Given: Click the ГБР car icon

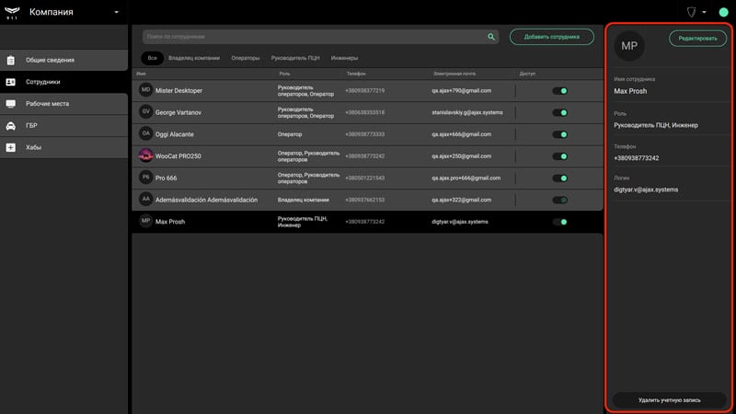Looking at the screenshot, I should tap(11, 126).
